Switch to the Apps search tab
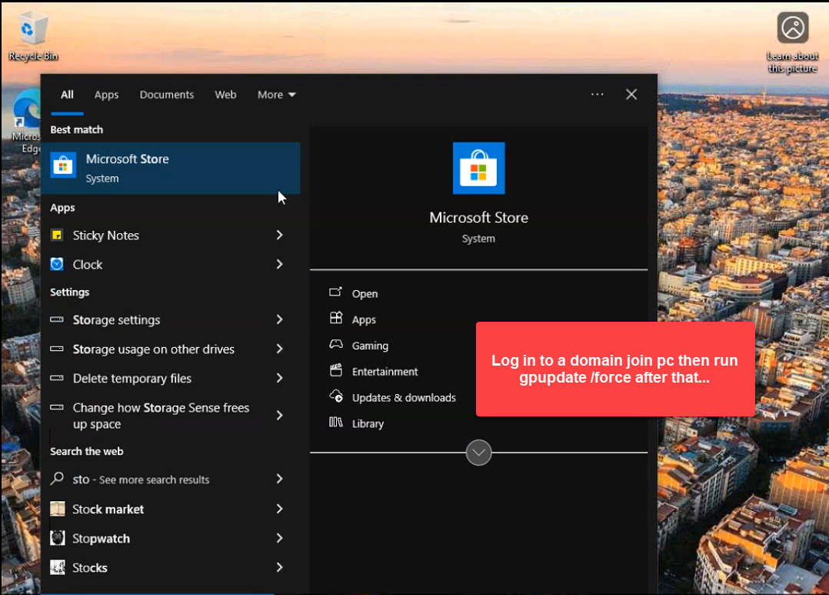This screenshot has height=595, width=829. click(106, 95)
